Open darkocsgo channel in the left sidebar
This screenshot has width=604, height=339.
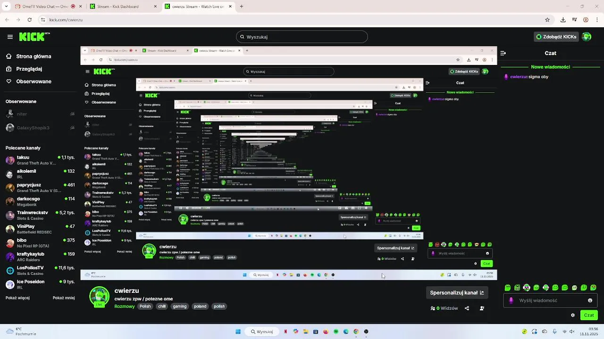(40, 202)
